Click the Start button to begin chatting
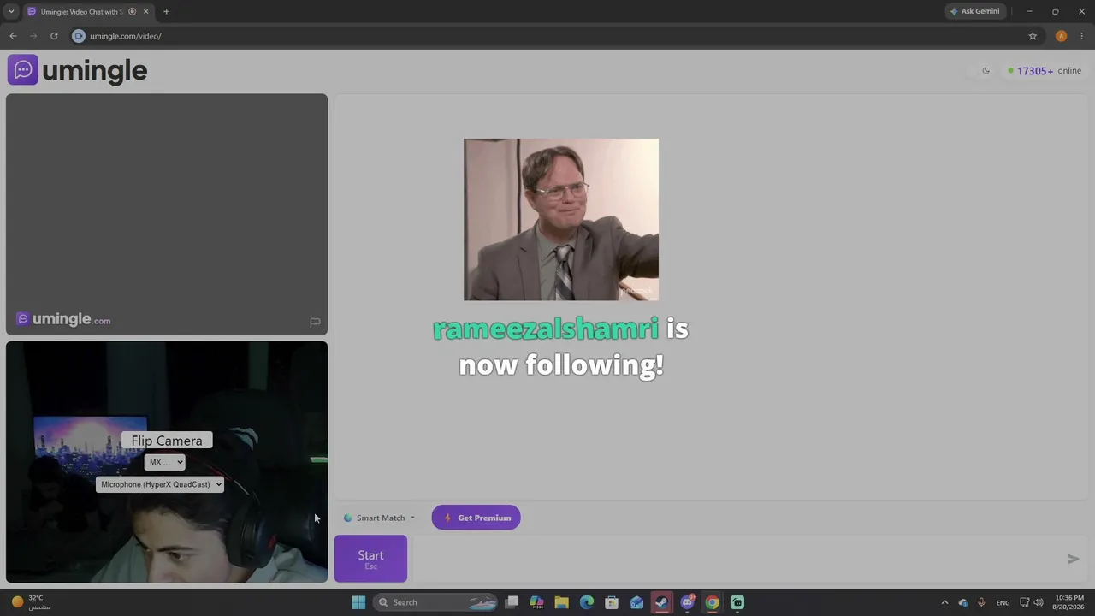Image resolution: width=1095 pixels, height=616 pixels. [370, 559]
